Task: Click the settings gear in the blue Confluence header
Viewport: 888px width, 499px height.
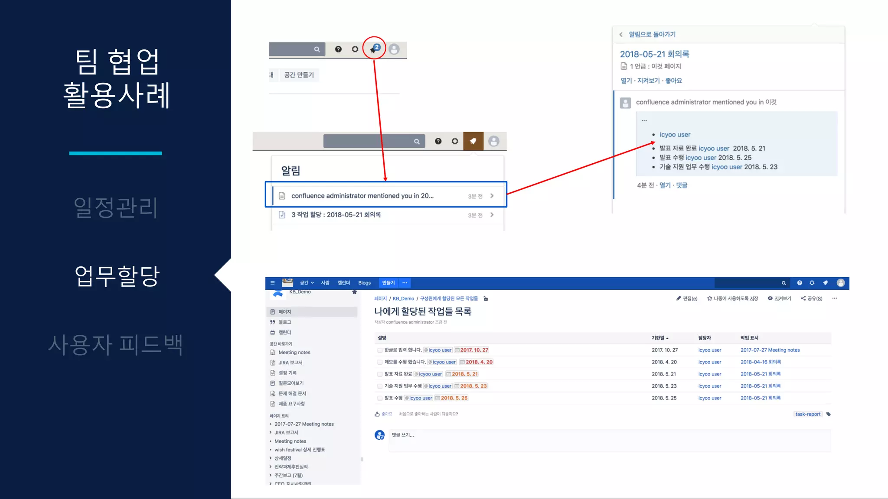Action: pyautogui.click(x=812, y=283)
